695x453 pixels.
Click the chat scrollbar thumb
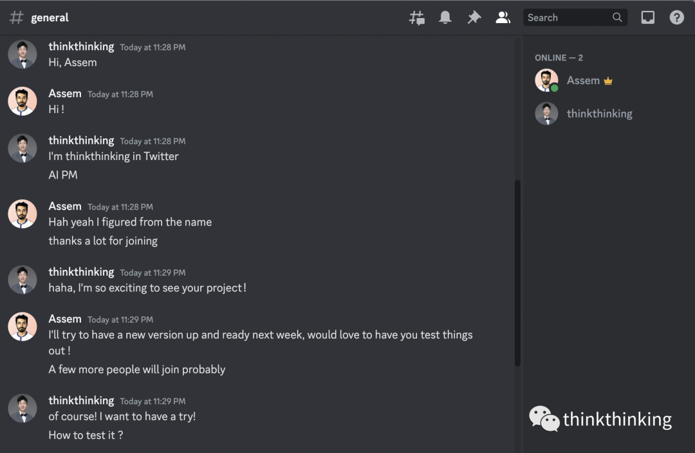tap(517, 273)
